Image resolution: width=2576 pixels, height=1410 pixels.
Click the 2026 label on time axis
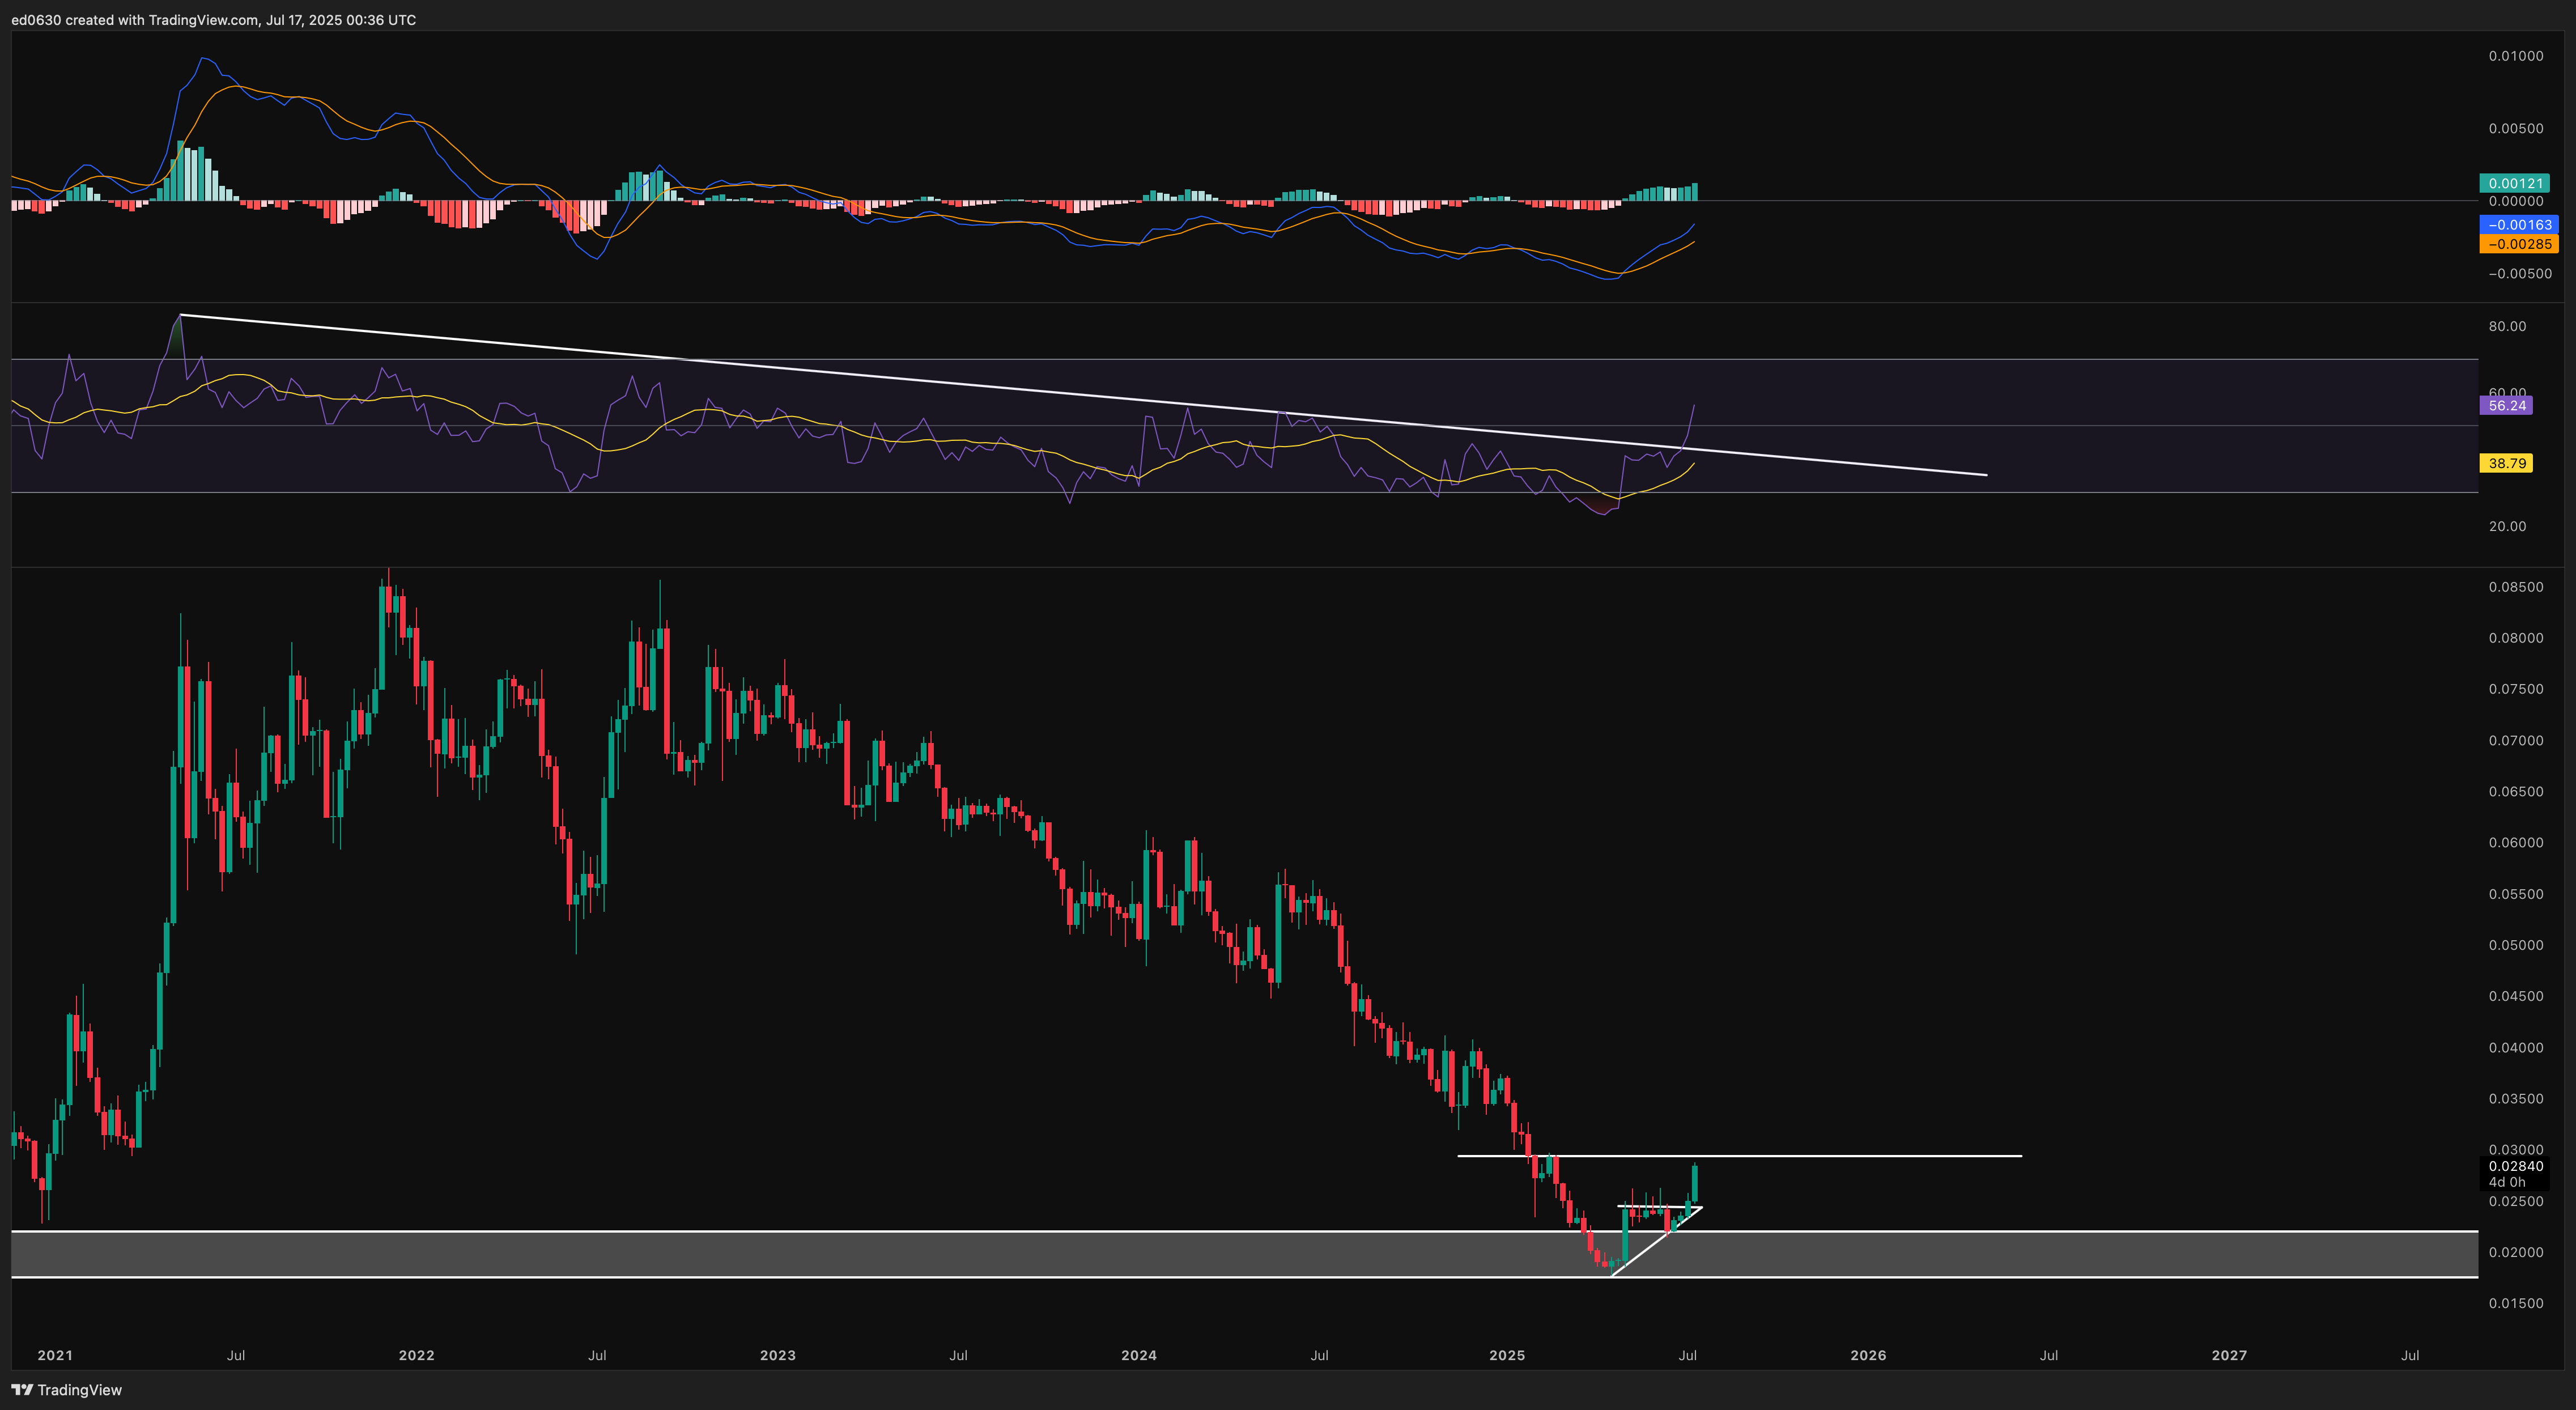click(x=1868, y=1355)
